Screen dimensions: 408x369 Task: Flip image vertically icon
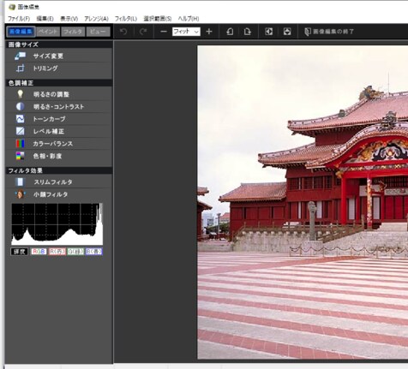pyautogui.click(x=287, y=32)
